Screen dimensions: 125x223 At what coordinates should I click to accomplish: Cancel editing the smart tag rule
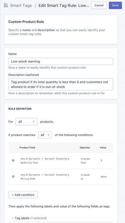click(x=99, y=5)
